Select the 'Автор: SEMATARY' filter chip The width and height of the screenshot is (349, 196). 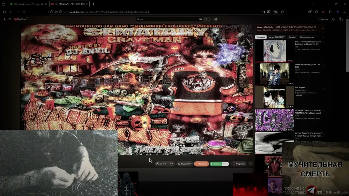(277, 37)
